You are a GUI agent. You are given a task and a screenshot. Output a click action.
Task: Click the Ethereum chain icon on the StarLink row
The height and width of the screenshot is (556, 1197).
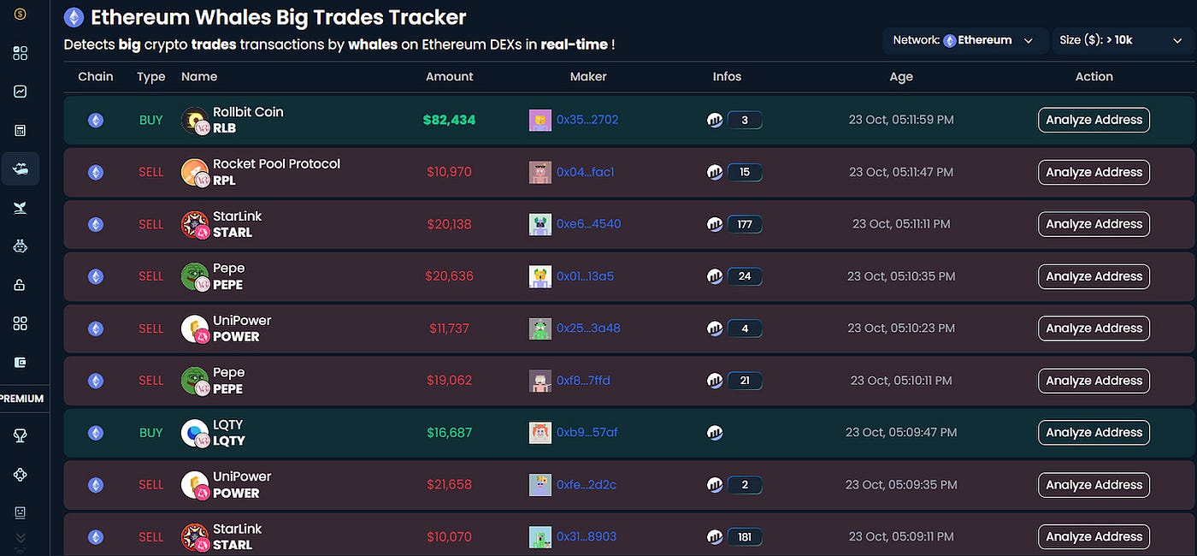pyautogui.click(x=95, y=224)
